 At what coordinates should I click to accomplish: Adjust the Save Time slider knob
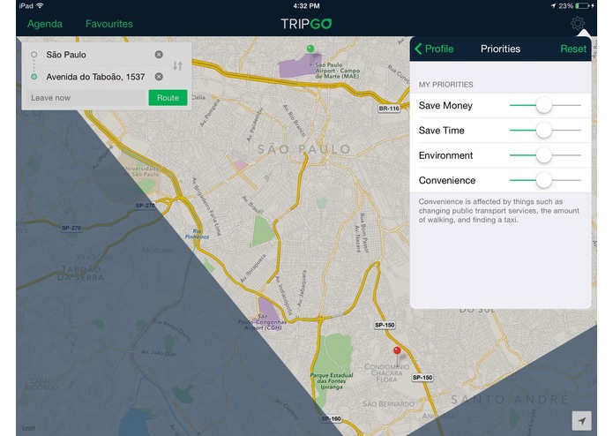544,131
